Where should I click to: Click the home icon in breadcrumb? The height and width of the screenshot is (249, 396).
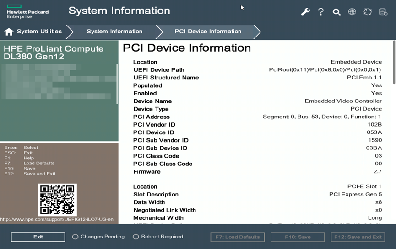(9, 32)
